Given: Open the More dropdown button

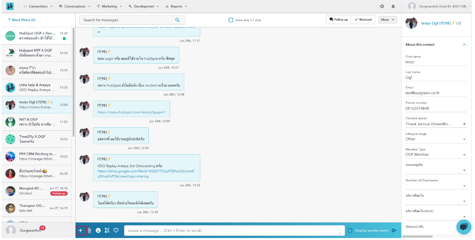Looking at the screenshot, I should pyautogui.click(x=388, y=20).
